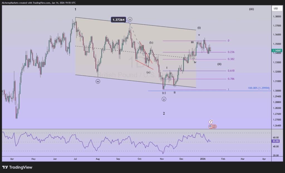Click the lightning bolt event marker on the chart
This screenshot has width=285, height=173.
[211, 122]
